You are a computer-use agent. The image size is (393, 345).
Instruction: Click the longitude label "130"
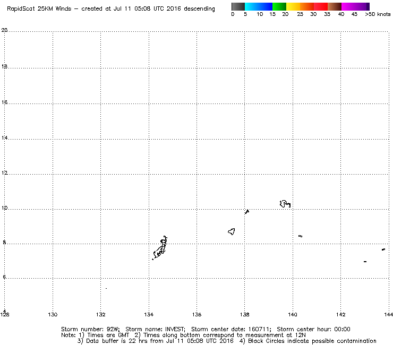53,314
